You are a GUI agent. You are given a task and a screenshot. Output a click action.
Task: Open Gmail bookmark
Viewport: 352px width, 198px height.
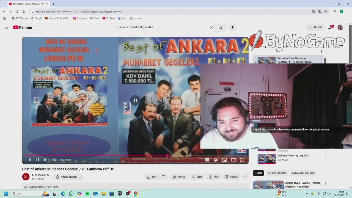95,18
